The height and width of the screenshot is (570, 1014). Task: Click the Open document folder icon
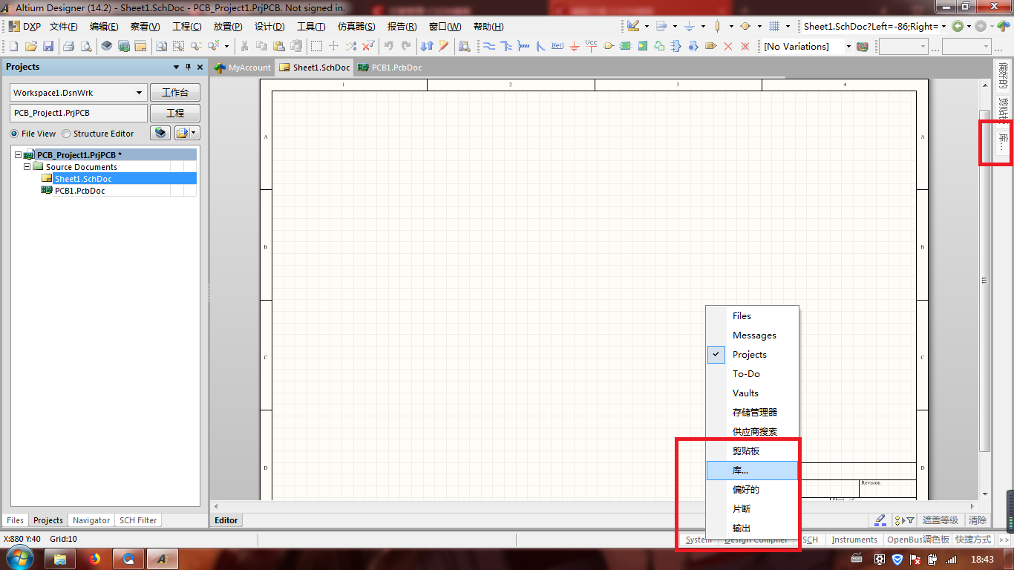pos(30,46)
